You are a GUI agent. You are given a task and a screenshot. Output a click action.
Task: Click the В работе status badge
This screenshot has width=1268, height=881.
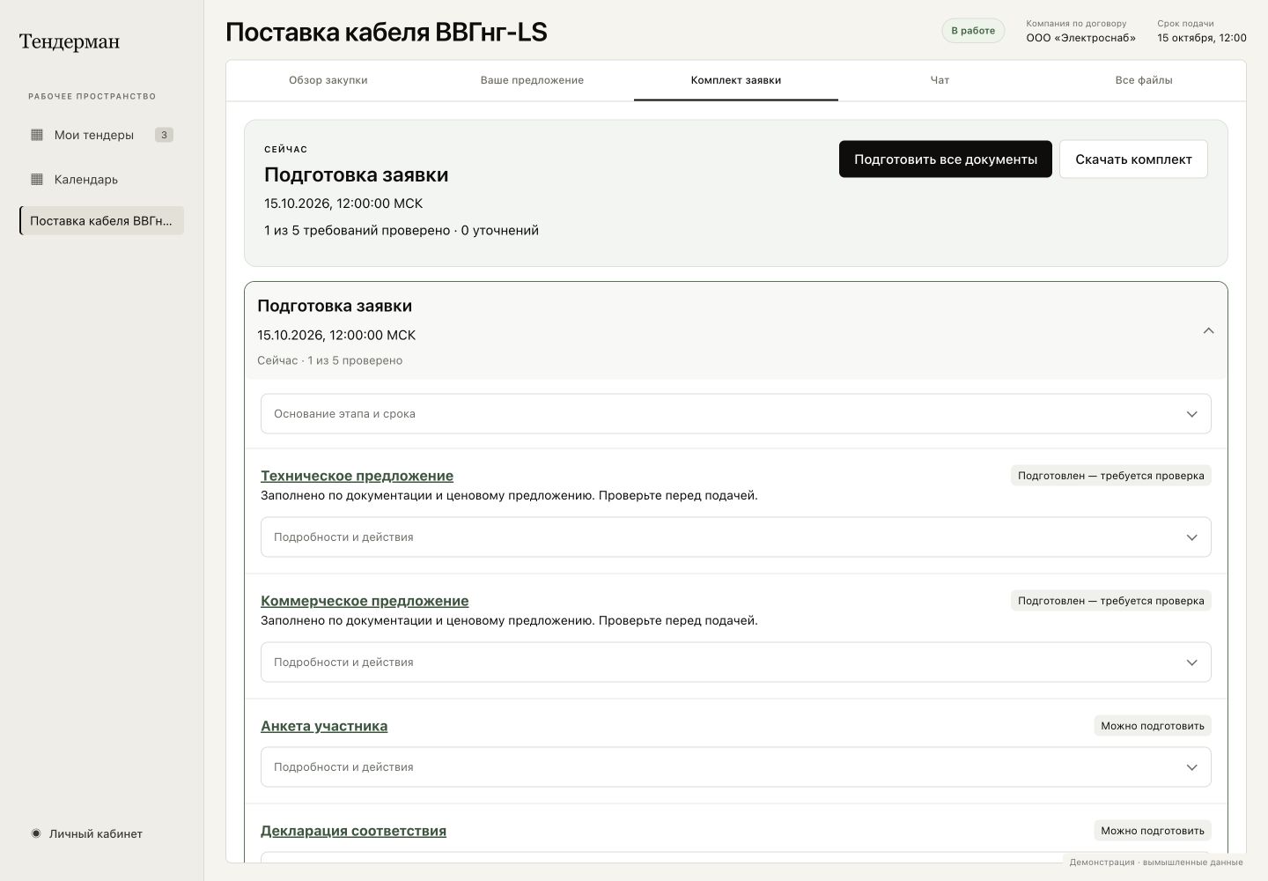tap(973, 31)
